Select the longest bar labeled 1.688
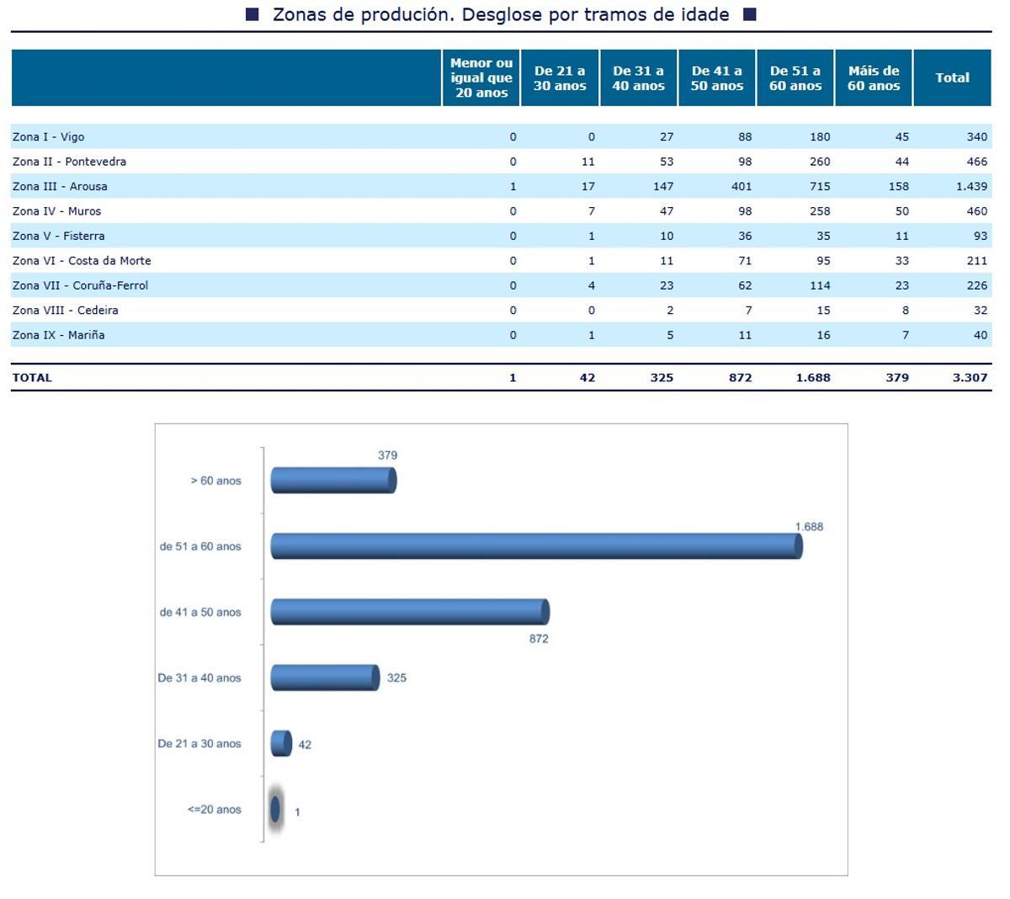The width and height of the screenshot is (1010, 899). 535,546
